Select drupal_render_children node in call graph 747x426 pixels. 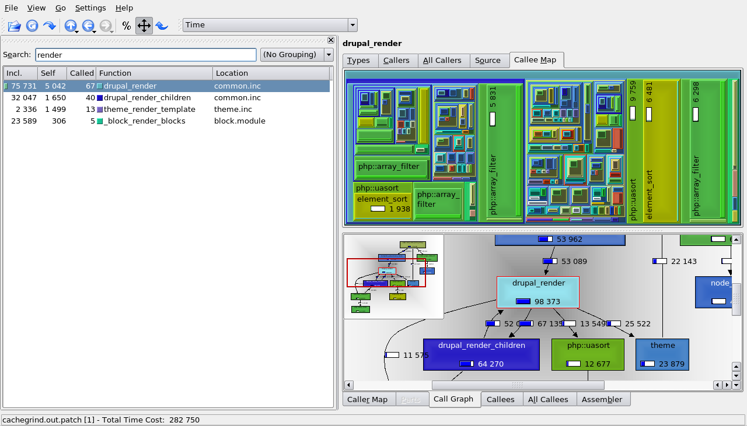point(481,354)
